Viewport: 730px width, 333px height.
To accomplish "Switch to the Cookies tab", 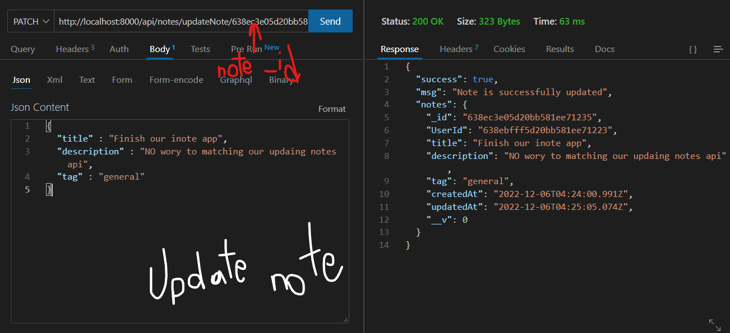I will pyautogui.click(x=509, y=49).
